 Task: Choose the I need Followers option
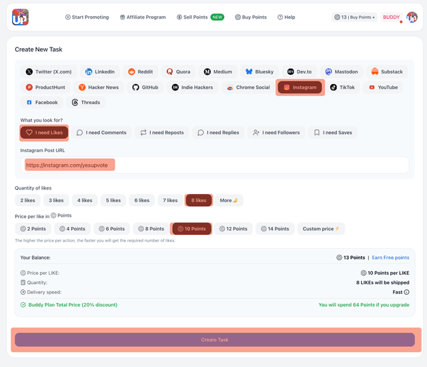(276, 133)
